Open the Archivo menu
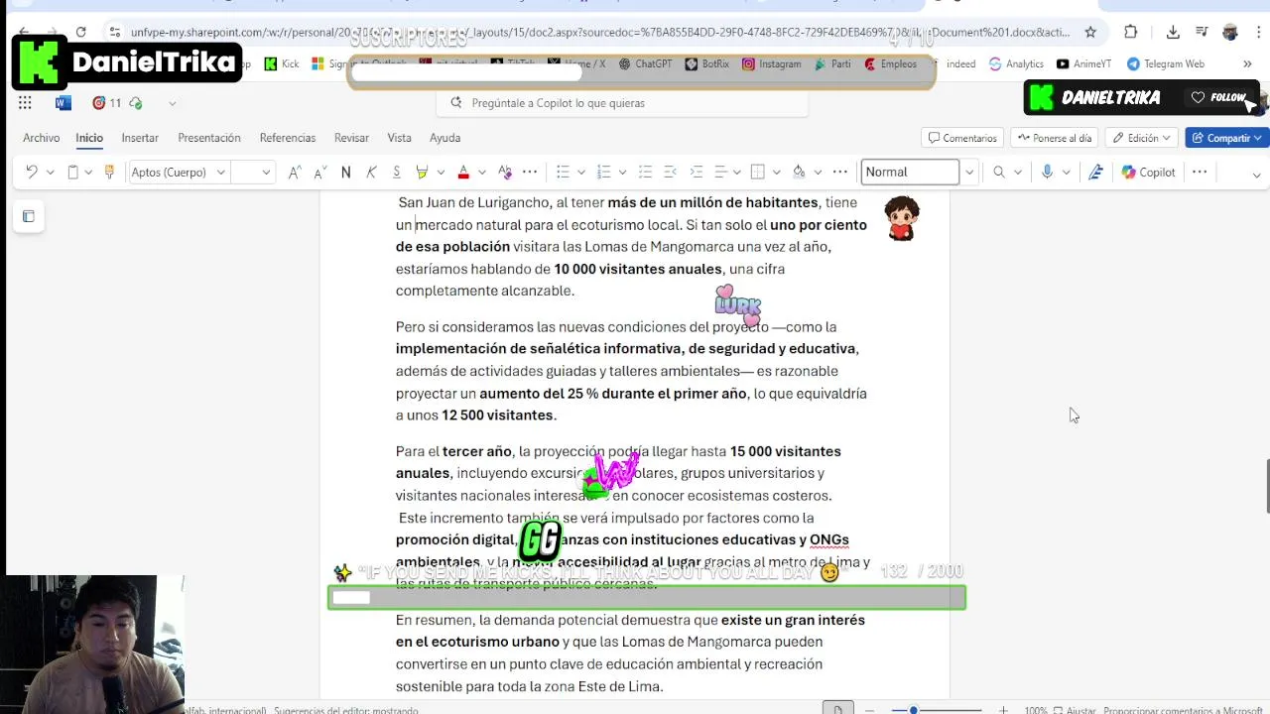The height and width of the screenshot is (714, 1270). (42, 138)
